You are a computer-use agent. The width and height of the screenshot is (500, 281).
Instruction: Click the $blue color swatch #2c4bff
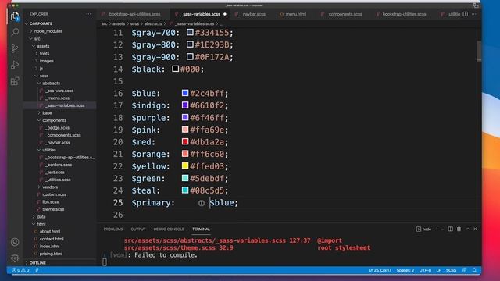[x=185, y=93]
